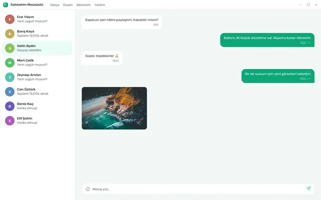Click Zeynep Arslan's teal avatar
This screenshot has height=200, width=321.
tap(10, 77)
